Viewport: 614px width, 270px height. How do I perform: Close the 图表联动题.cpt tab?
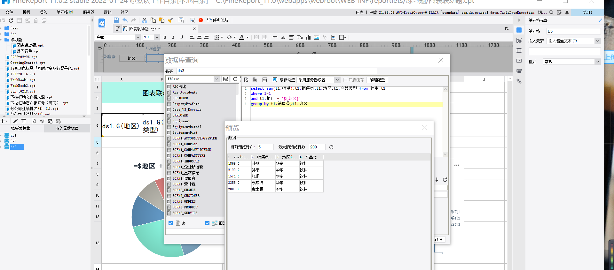194,29
